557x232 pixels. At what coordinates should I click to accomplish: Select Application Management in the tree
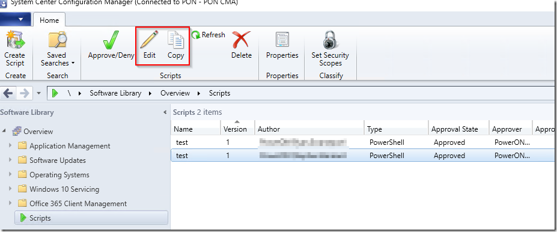[70, 146]
